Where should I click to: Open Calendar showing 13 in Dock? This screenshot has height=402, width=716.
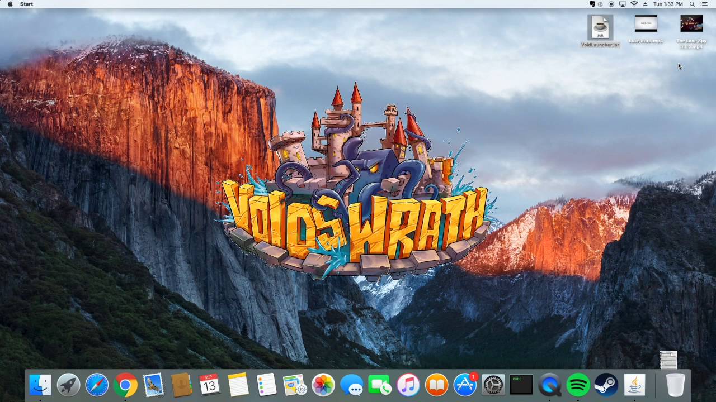tap(210, 385)
